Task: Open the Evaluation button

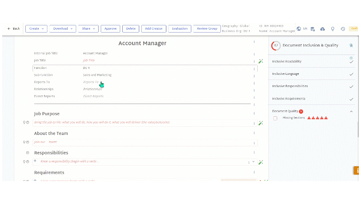Action: click(179, 28)
